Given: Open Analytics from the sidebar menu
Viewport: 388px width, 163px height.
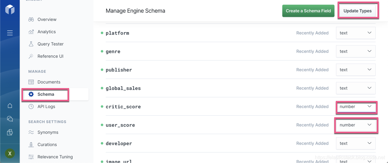Looking at the screenshot, I should (46, 32).
